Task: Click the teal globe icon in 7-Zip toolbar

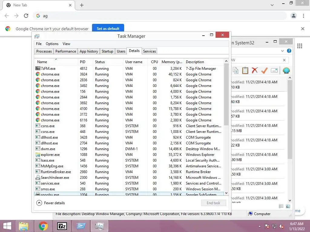Action: point(286,70)
